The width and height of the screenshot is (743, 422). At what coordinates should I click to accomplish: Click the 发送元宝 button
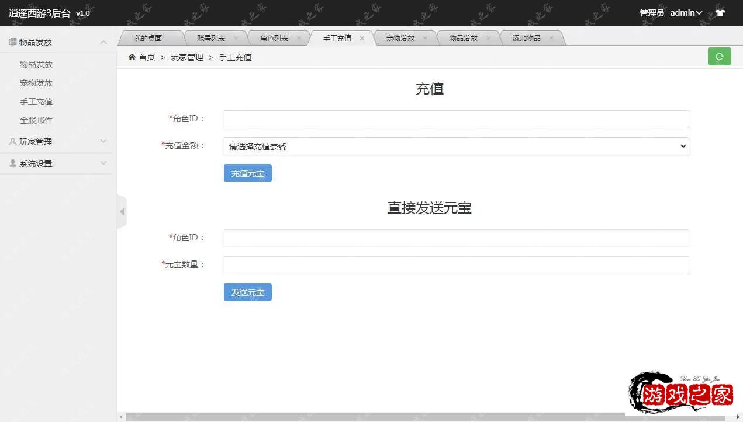click(x=247, y=292)
